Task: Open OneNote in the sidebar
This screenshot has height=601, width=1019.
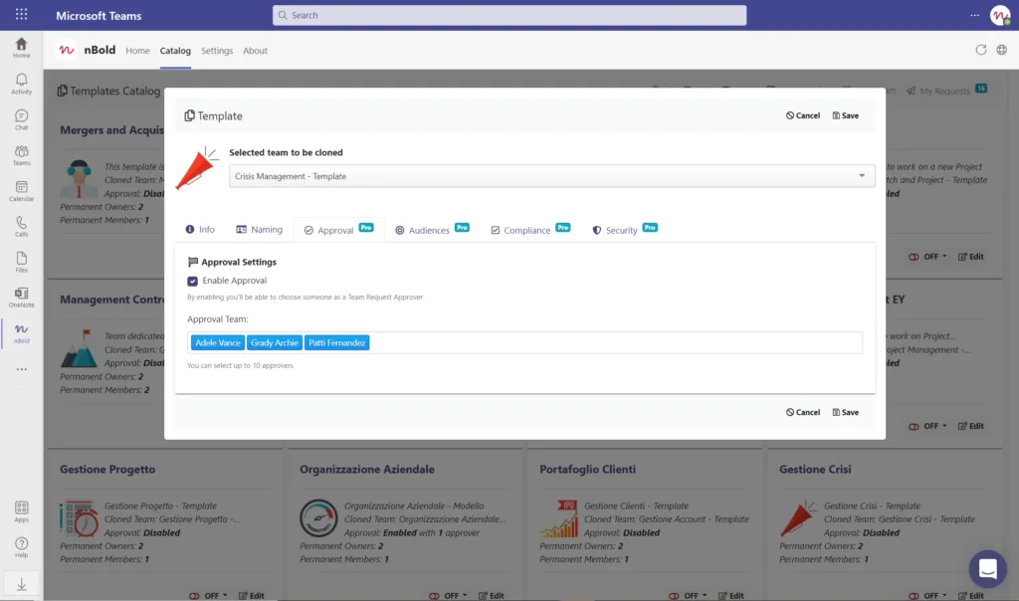Action: [22, 297]
